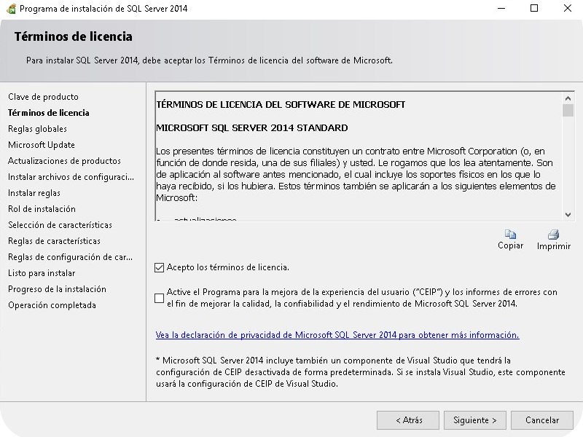
Task: Select Reglas globales in sidebar
Action: [37, 129]
